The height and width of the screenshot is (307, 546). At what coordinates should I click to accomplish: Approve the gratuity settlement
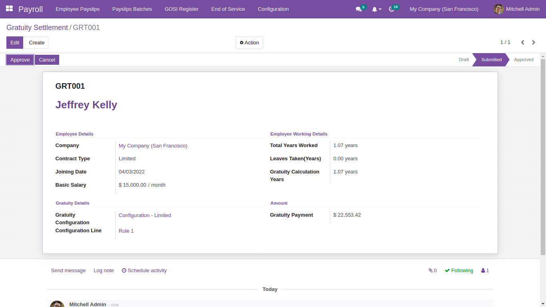click(x=20, y=60)
